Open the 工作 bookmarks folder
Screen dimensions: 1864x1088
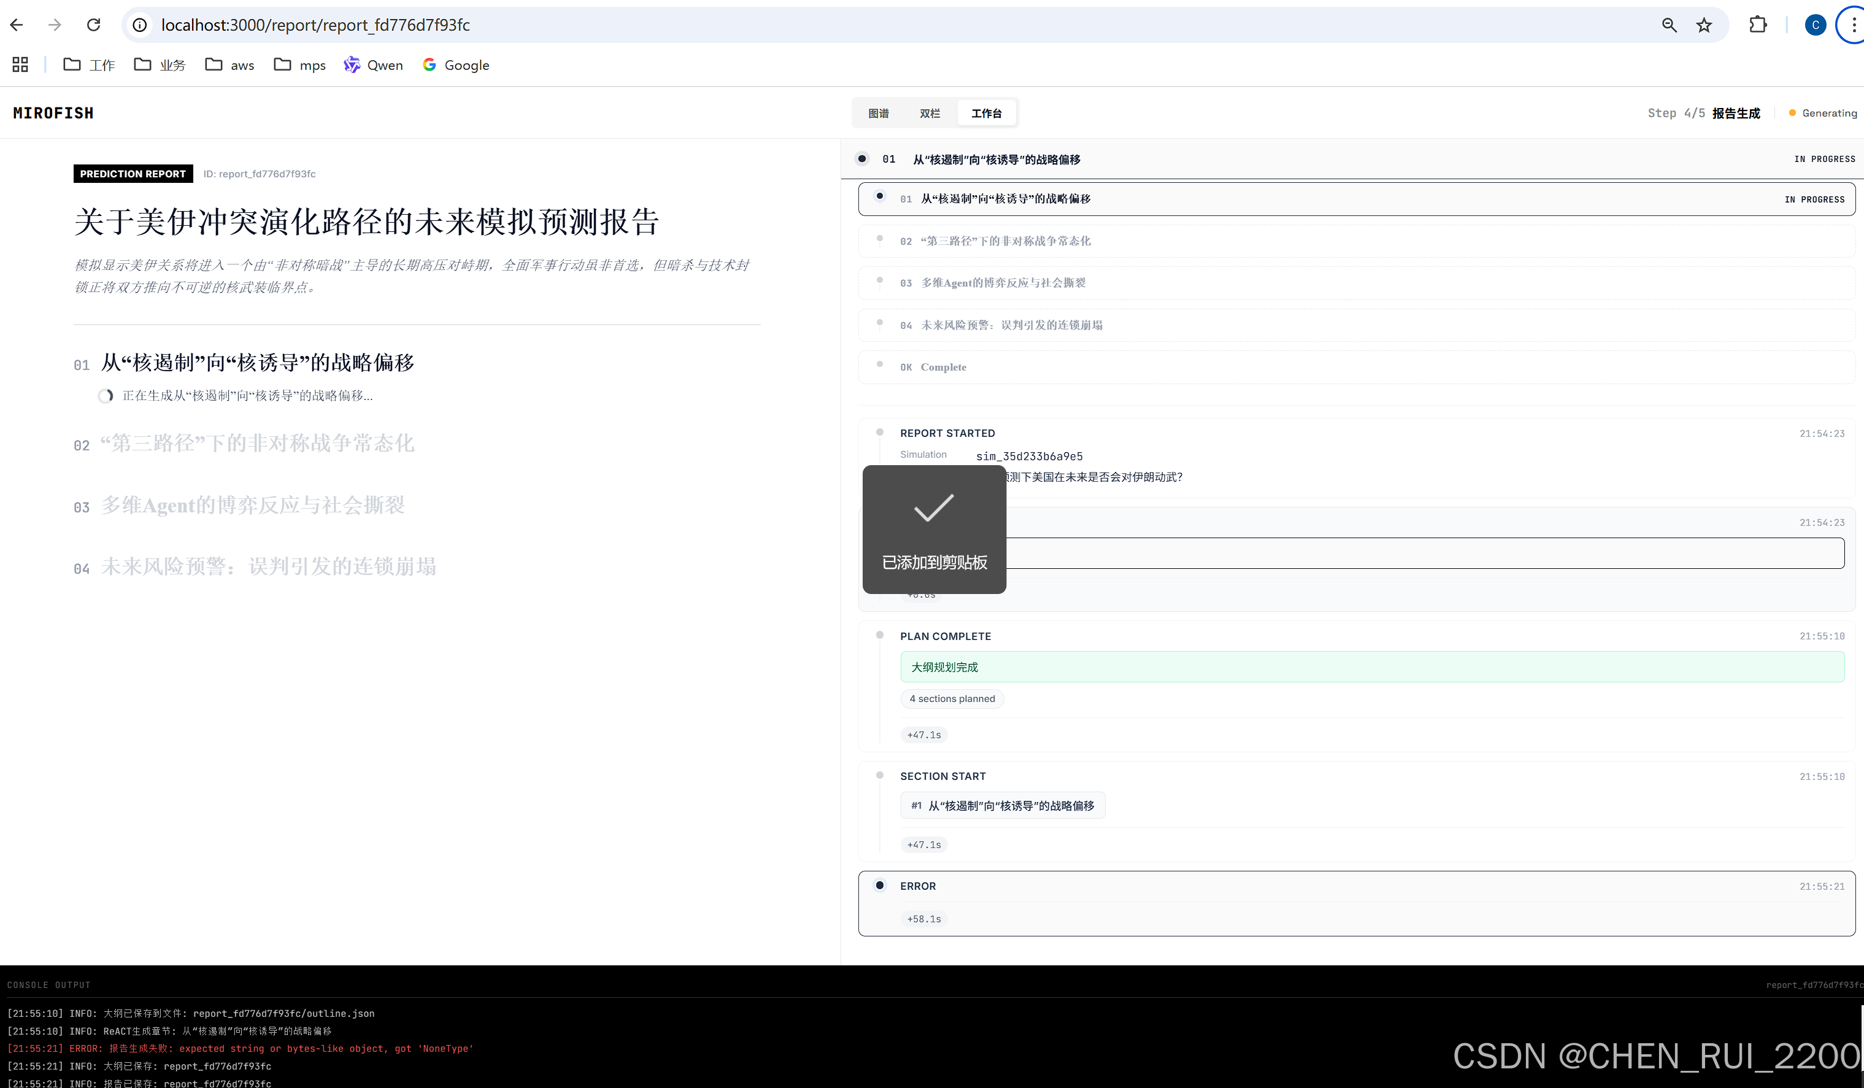point(90,65)
